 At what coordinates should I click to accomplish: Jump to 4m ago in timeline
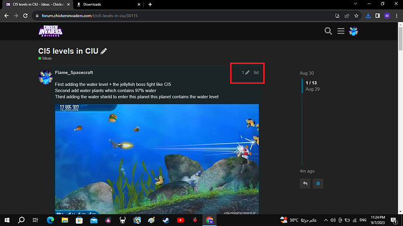pos(307,171)
